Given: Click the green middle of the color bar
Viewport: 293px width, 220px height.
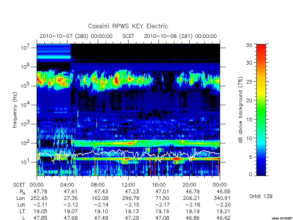Looking at the screenshot, I should tap(261, 110).
